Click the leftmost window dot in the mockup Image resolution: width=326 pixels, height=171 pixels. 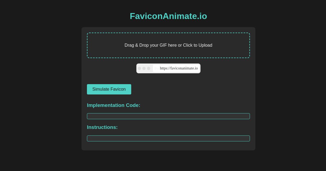[x=139, y=68]
